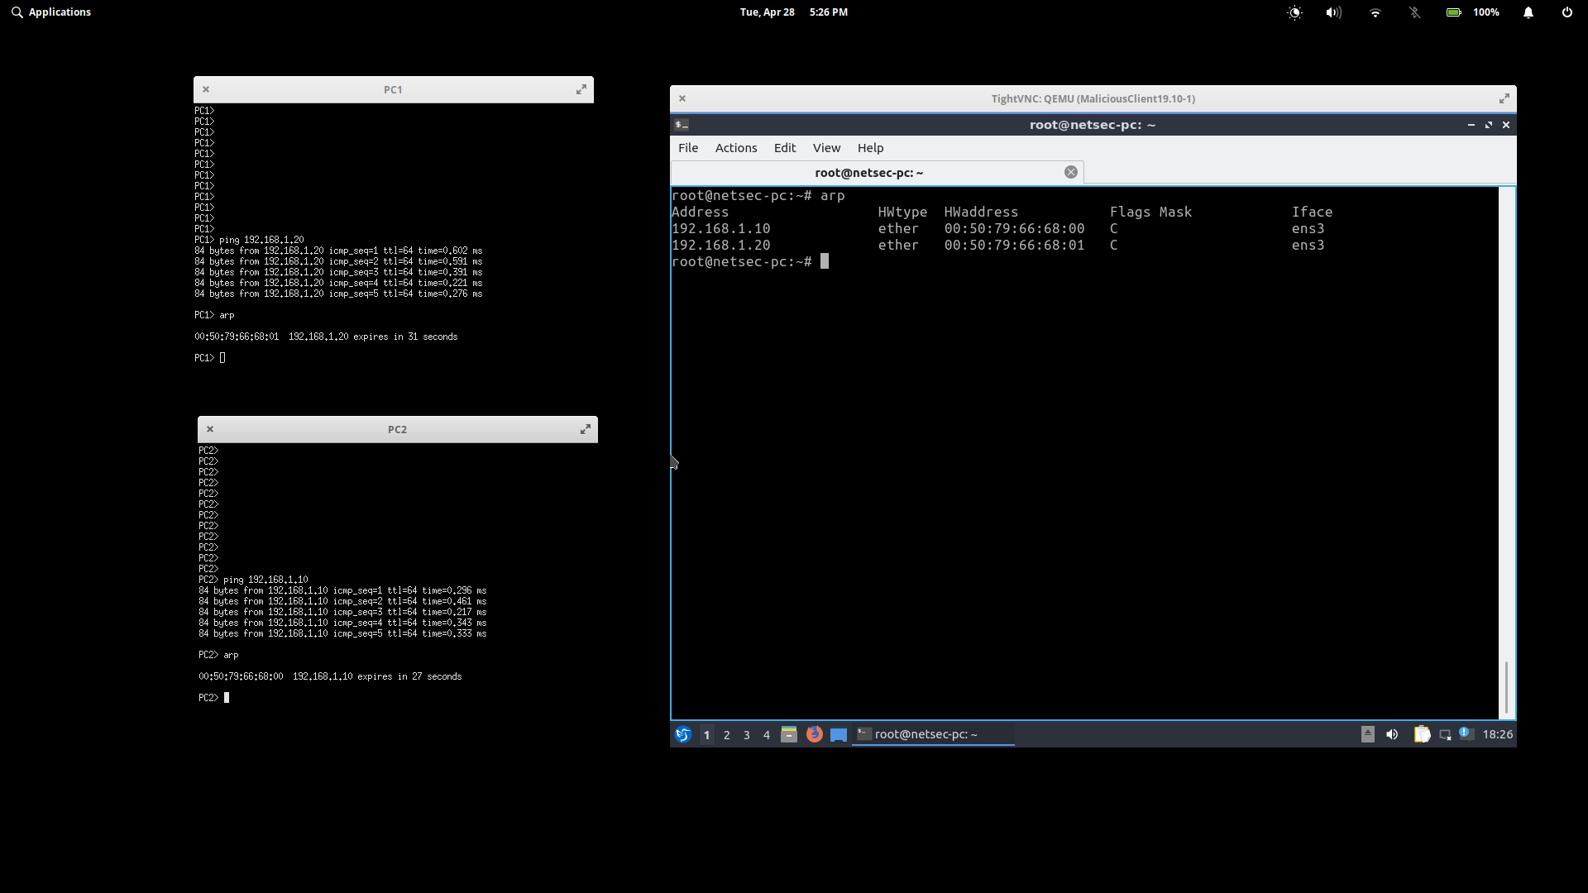Open clipboard manager tray icon

(1422, 734)
